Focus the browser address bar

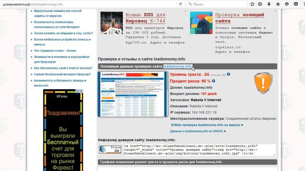(89, 4)
